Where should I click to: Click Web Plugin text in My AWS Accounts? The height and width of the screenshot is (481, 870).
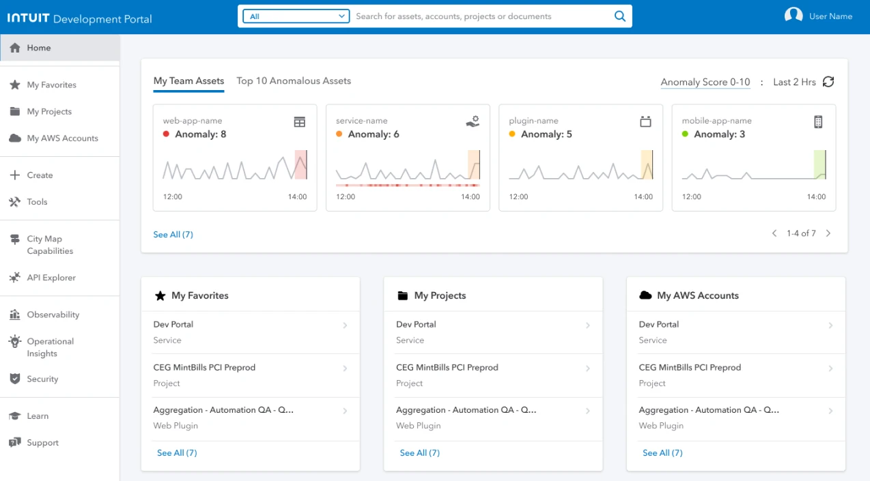[661, 426]
